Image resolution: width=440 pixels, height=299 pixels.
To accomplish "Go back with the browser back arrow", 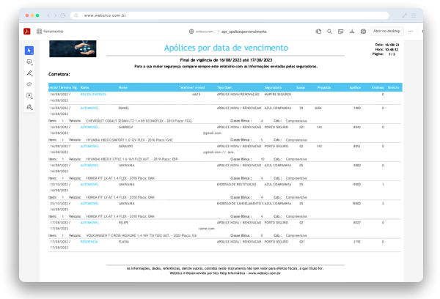I will [48, 15].
